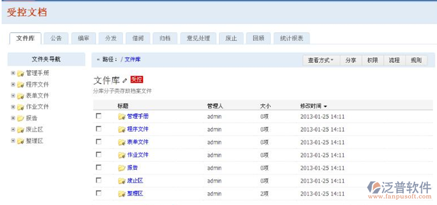The height and width of the screenshot is (205, 437).
Task: Click the pencil edit icon beside 文件库 title
Action: pyautogui.click(x=124, y=80)
